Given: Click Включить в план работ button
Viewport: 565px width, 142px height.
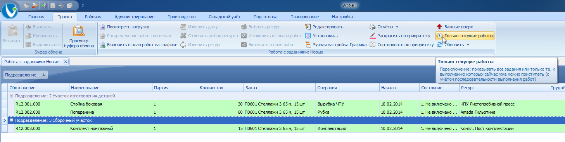Looking at the screenshot, I should 268,45.
